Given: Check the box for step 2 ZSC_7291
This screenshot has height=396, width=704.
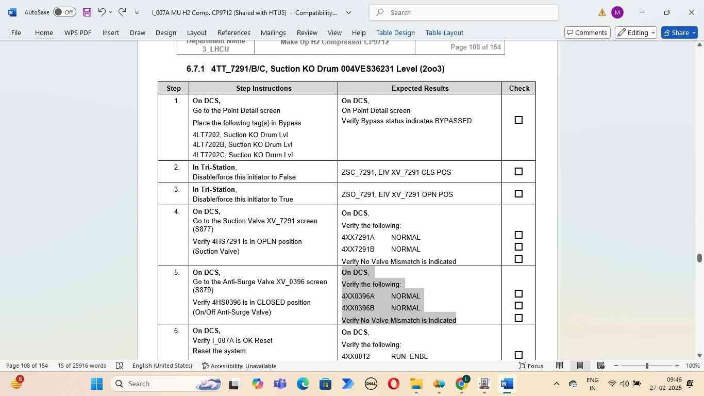Looking at the screenshot, I should pyautogui.click(x=518, y=172).
